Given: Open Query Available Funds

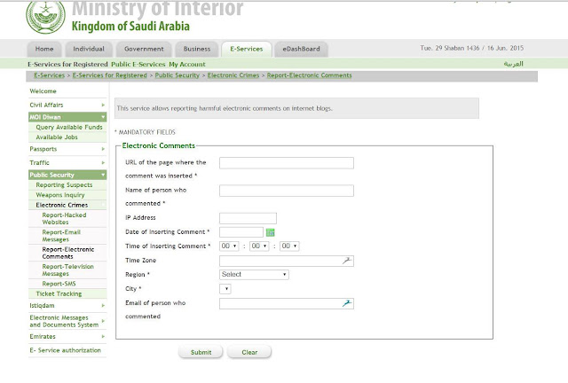Looking at the screenshot, I should click(x=69, y=127).
